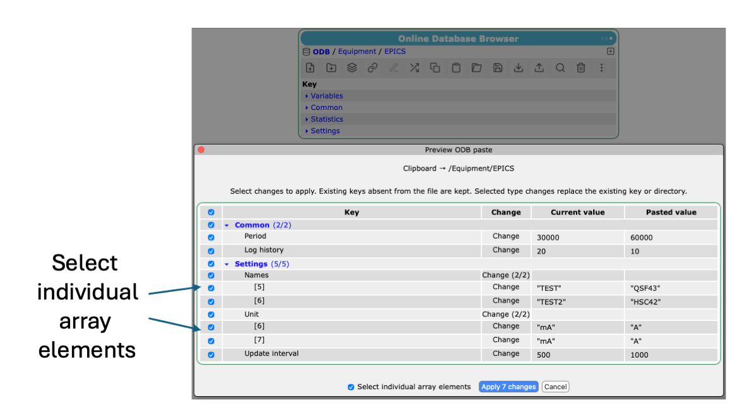Uncheck the Unit row checkbox
The height and width of the screenshot is (417, 744).
211,315
